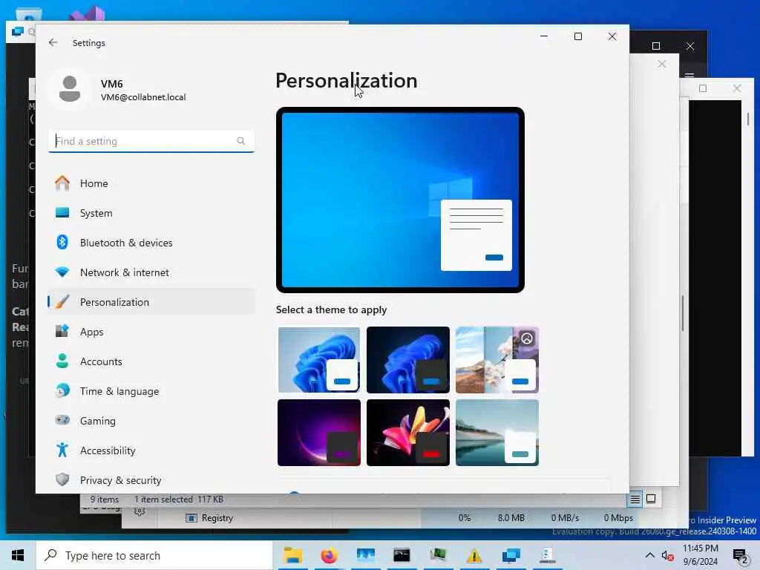760x570 pixels.
Task: Click the VM6 user avatar picture
Action: (x=70, y=89)
